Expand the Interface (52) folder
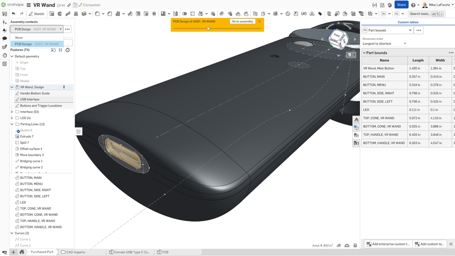This screenshot has height=256, width=455. click(x=12, y=112)
